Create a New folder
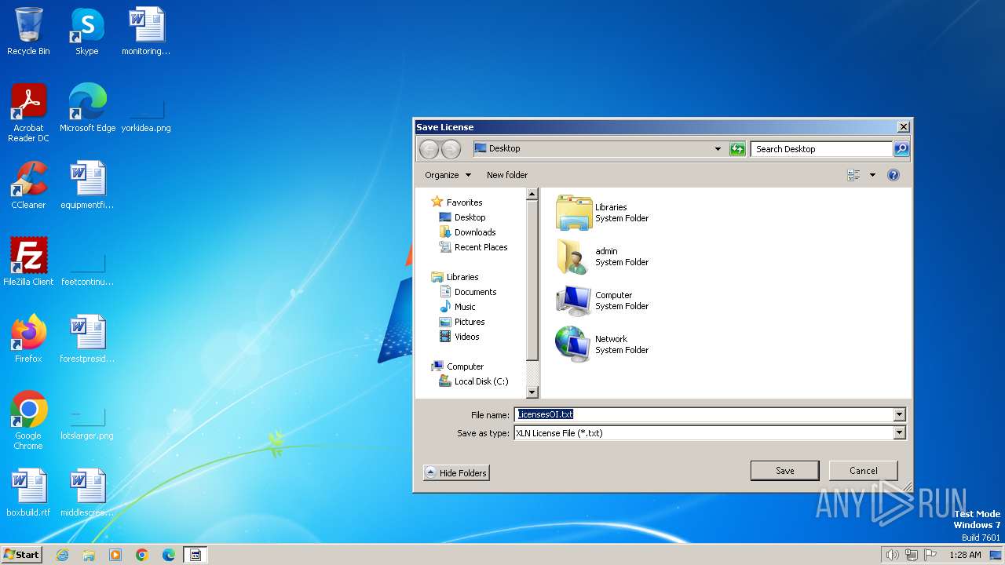Image resolution: width=1005 pixels, height=565 pixels. [x=507, y=175]
